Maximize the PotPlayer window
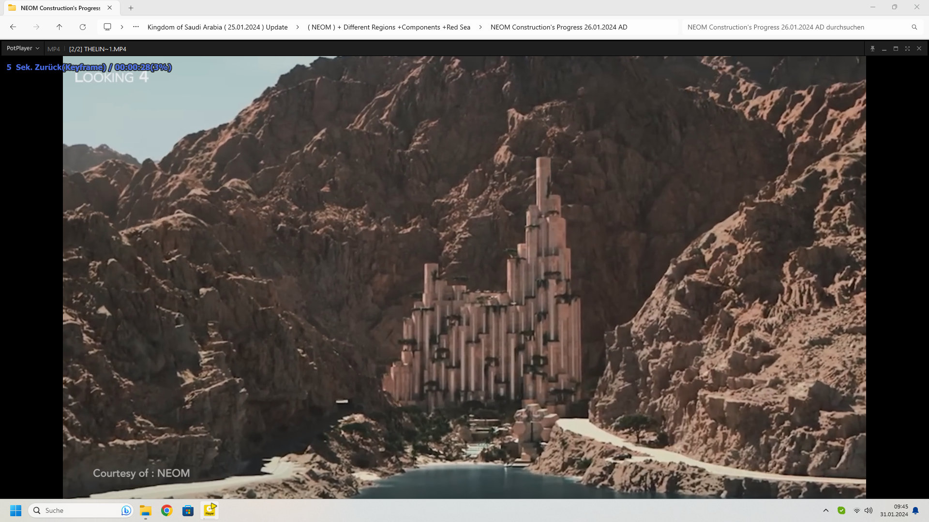The width and height of the screenshot is (929, 522). (896, 49)
